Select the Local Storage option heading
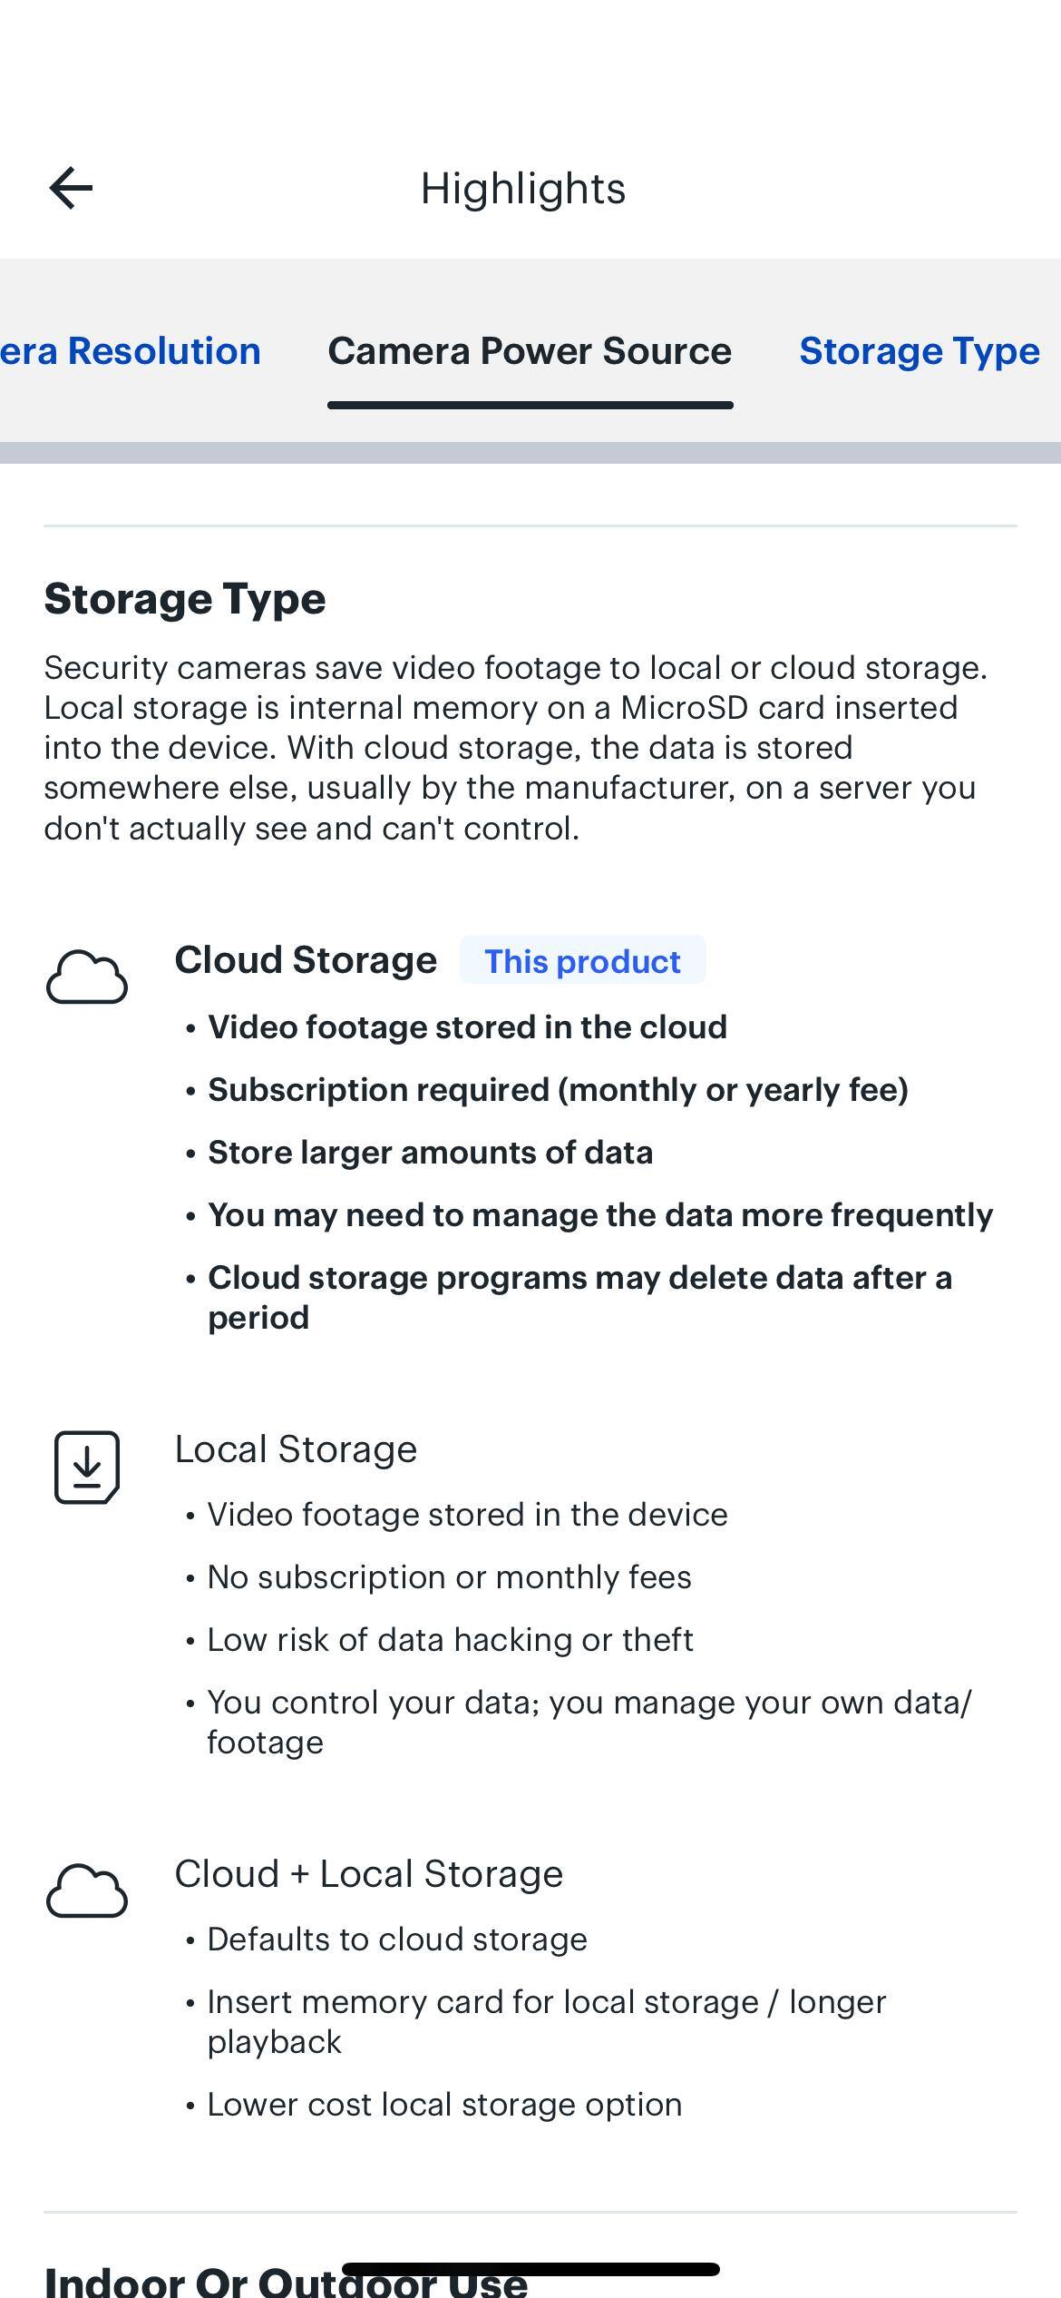1061x2298 pixels. (x=296, y=1449)
